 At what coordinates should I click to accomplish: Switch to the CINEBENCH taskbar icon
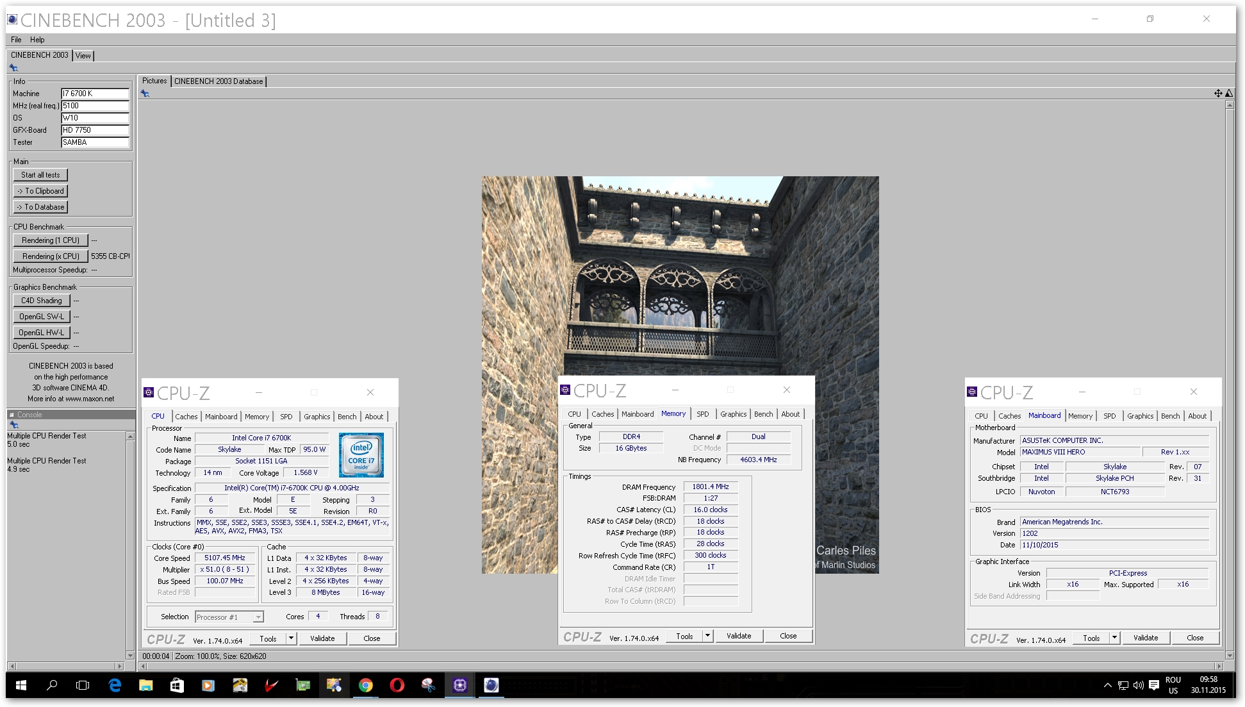click(491, 685)
